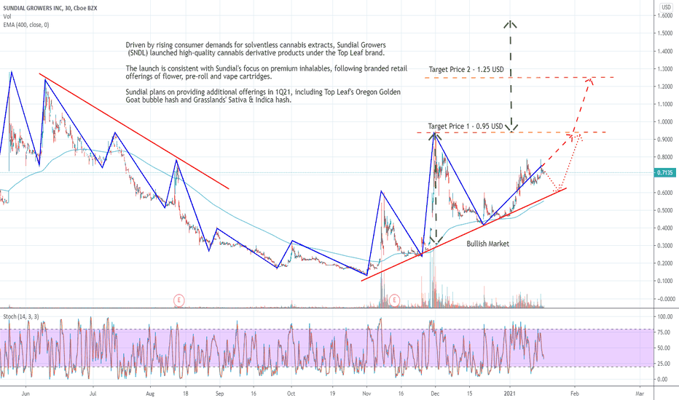Click the 1.0000 price axis label
Screen dimensions: 679x400
(664, 122)
